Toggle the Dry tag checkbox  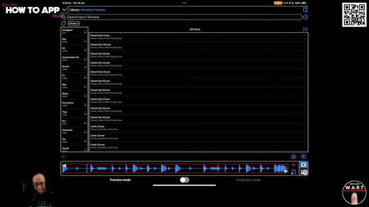click(85, 122)
